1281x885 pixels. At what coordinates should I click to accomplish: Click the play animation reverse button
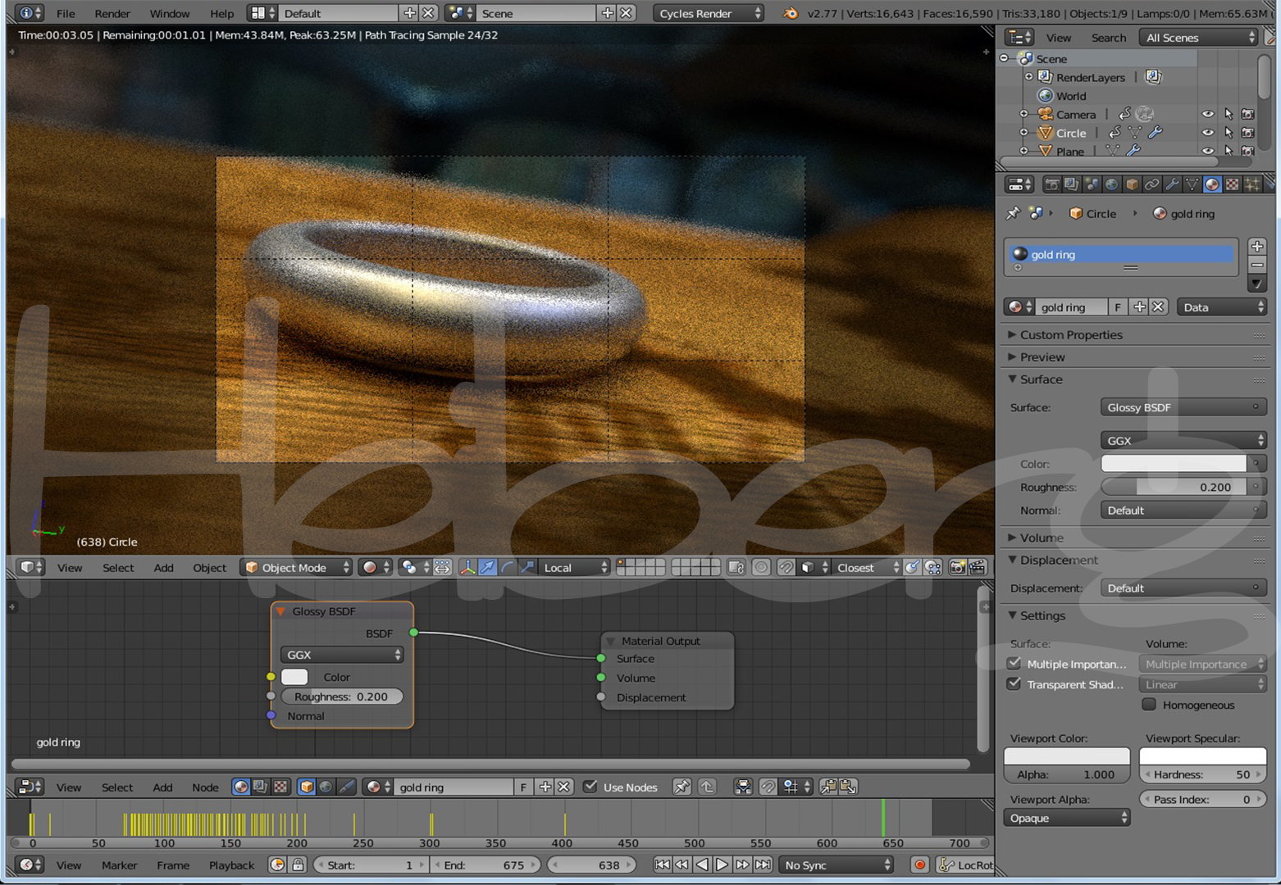(702, 865)
